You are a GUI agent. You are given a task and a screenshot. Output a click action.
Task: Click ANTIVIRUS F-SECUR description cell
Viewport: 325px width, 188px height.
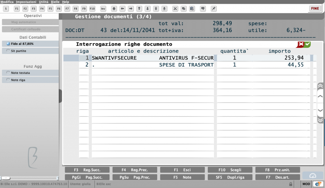coord(186,58)
